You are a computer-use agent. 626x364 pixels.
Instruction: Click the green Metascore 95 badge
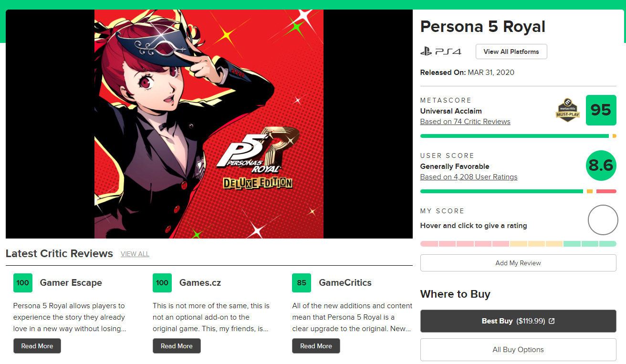tap(601, 110)
